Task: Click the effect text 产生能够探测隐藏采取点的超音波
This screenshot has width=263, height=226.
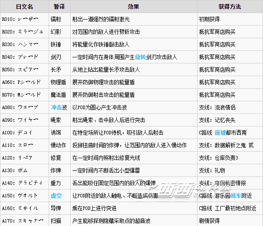Action: (x=112, y=221)
